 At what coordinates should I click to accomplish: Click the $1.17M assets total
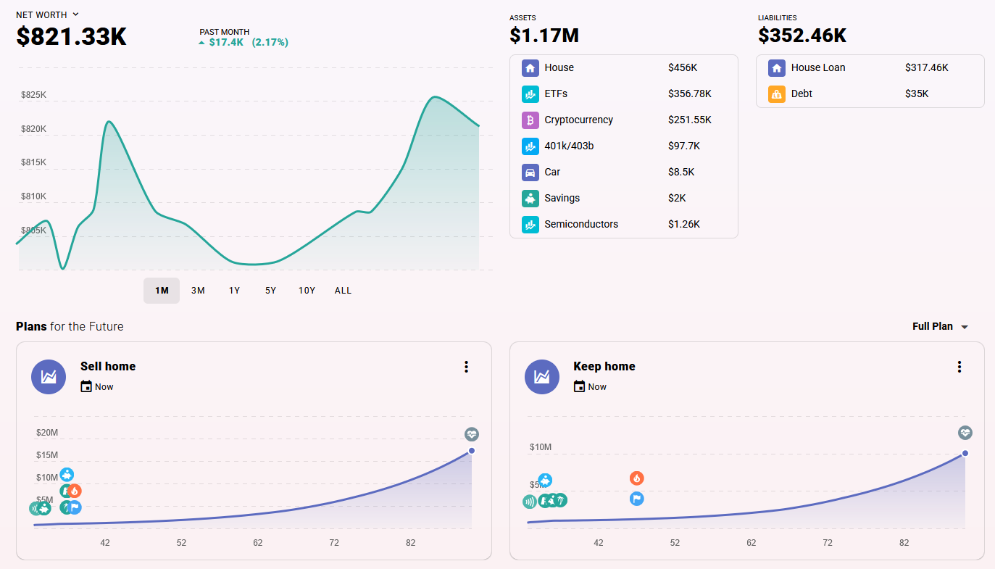[544, 35]
